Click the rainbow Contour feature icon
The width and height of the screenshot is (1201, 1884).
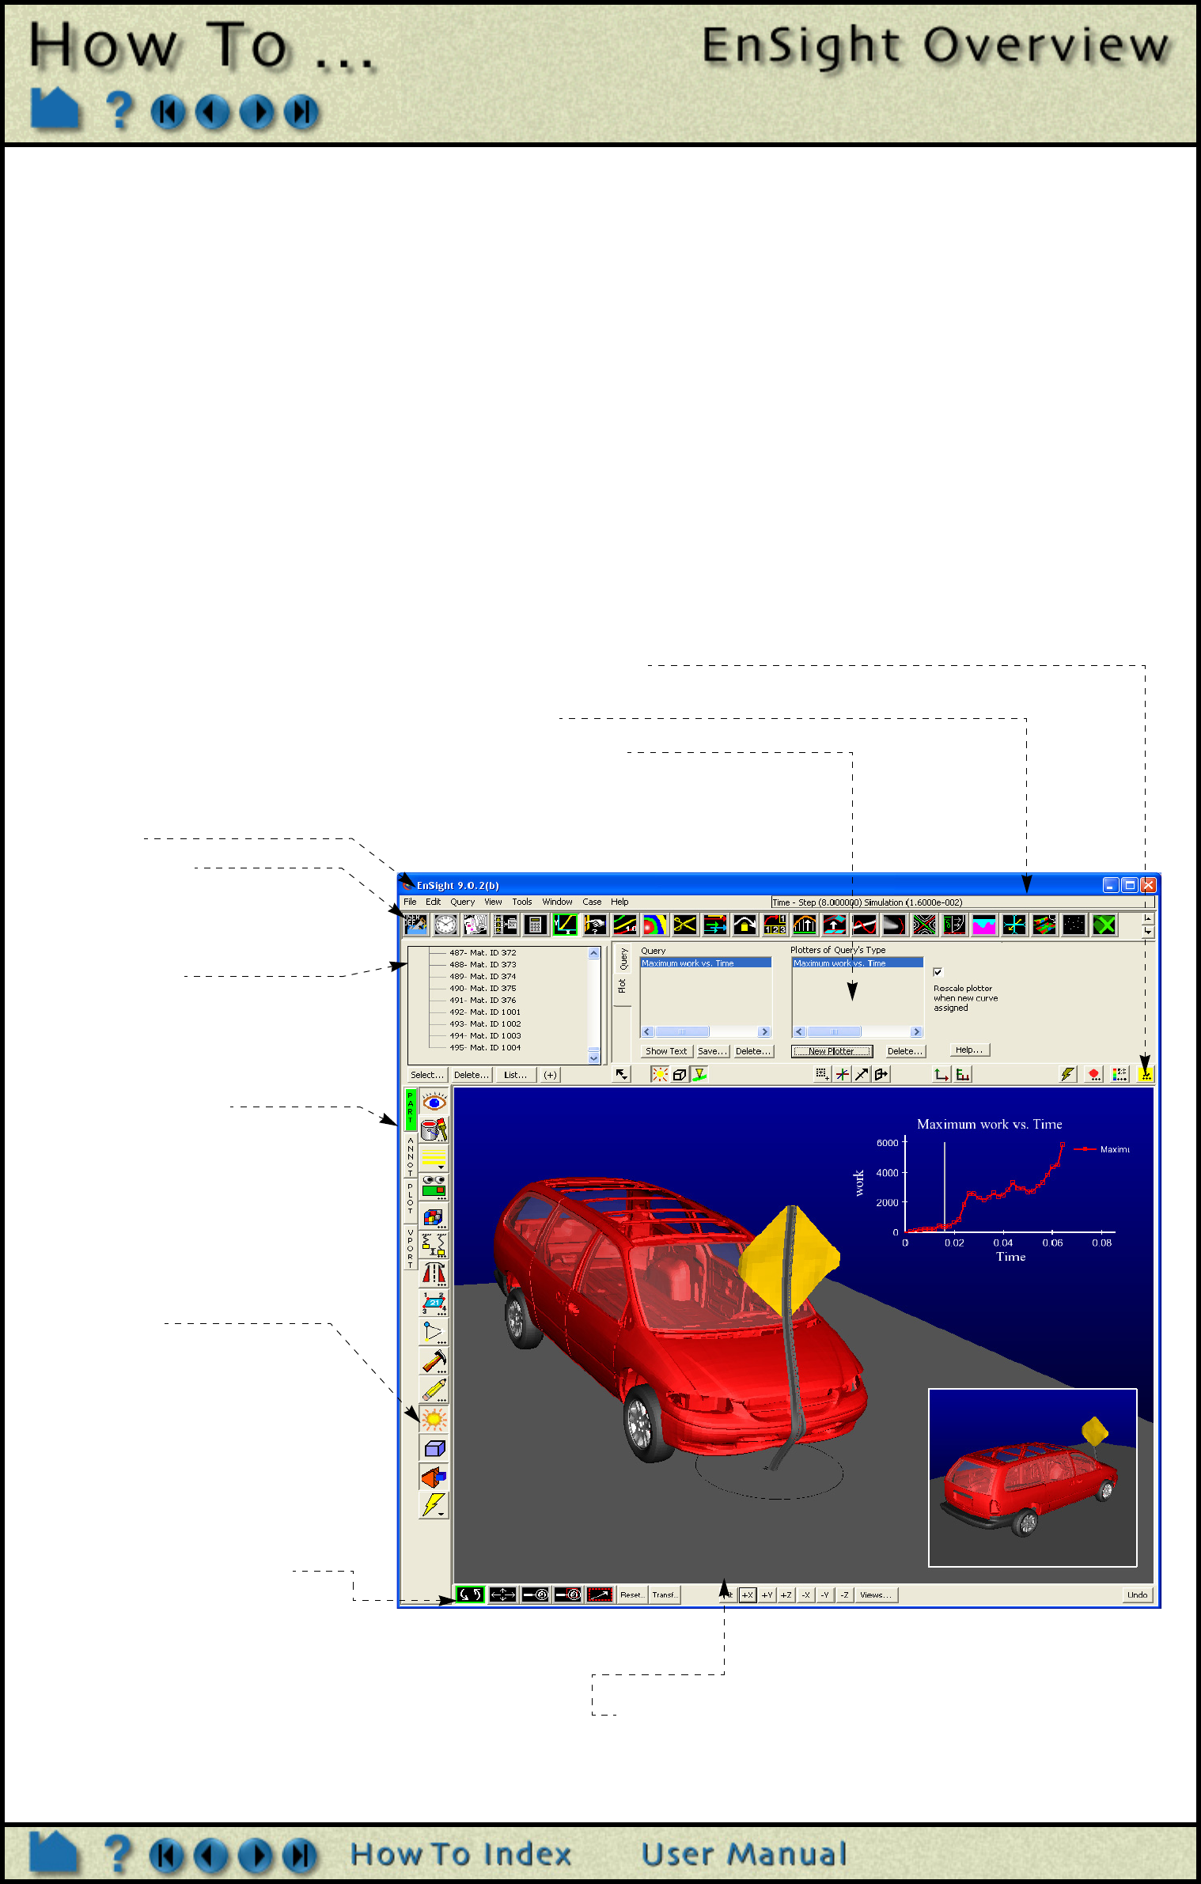(655, 924)
